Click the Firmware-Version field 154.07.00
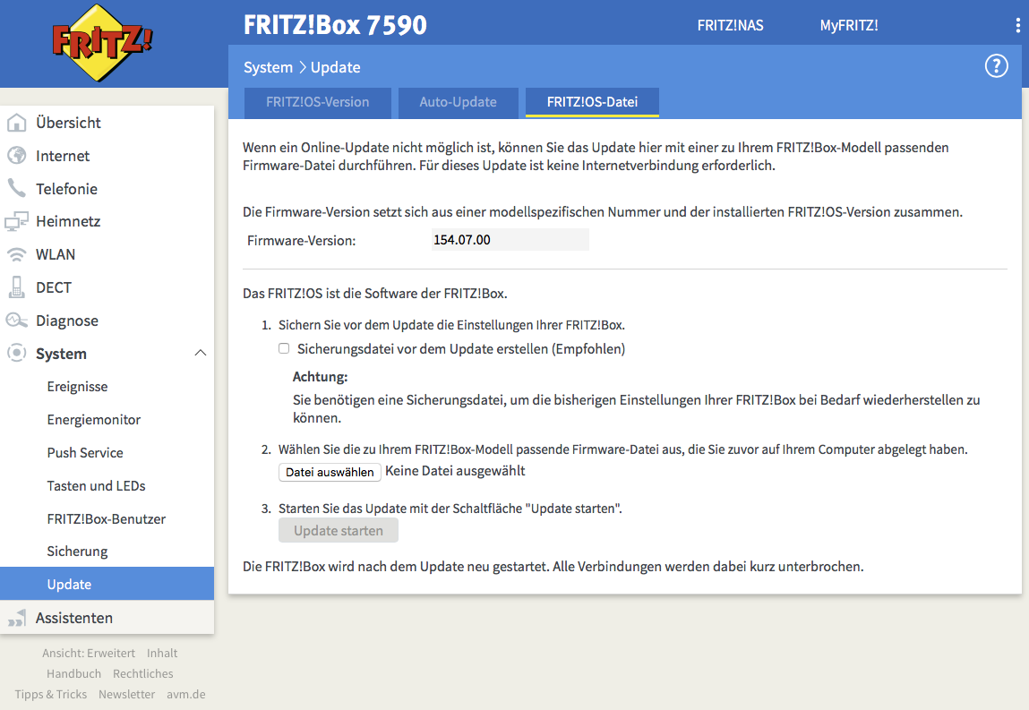This screenshot has height=710, width=1029. 510,240
